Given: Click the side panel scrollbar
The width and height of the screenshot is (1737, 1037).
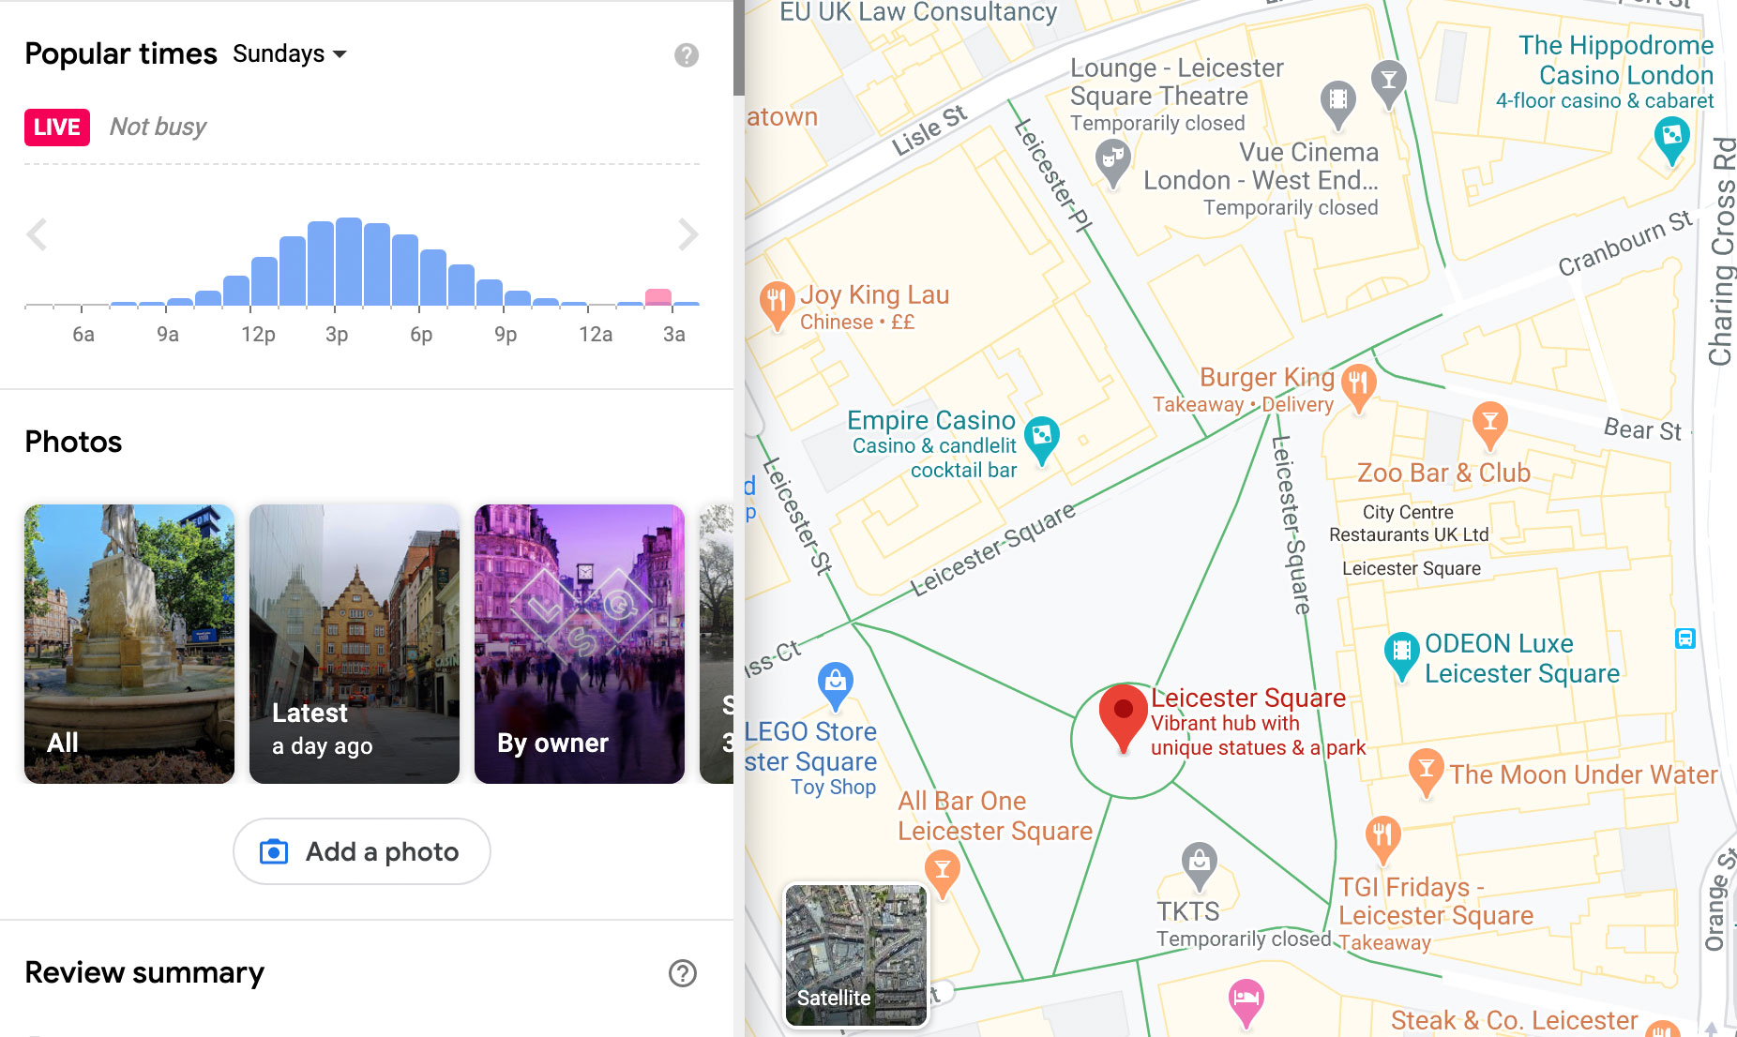Looking at the screenshot, I should point(739,47).
